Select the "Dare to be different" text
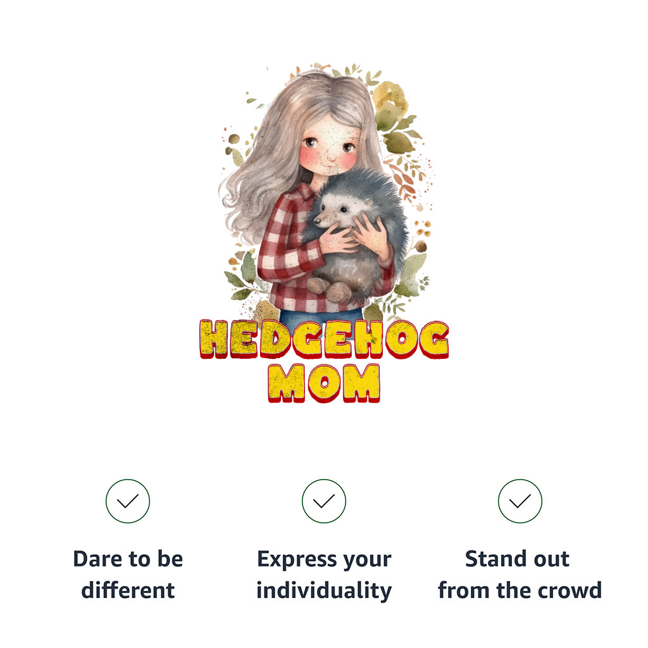Viewport: 648px width, 648px height. [128, 575]
